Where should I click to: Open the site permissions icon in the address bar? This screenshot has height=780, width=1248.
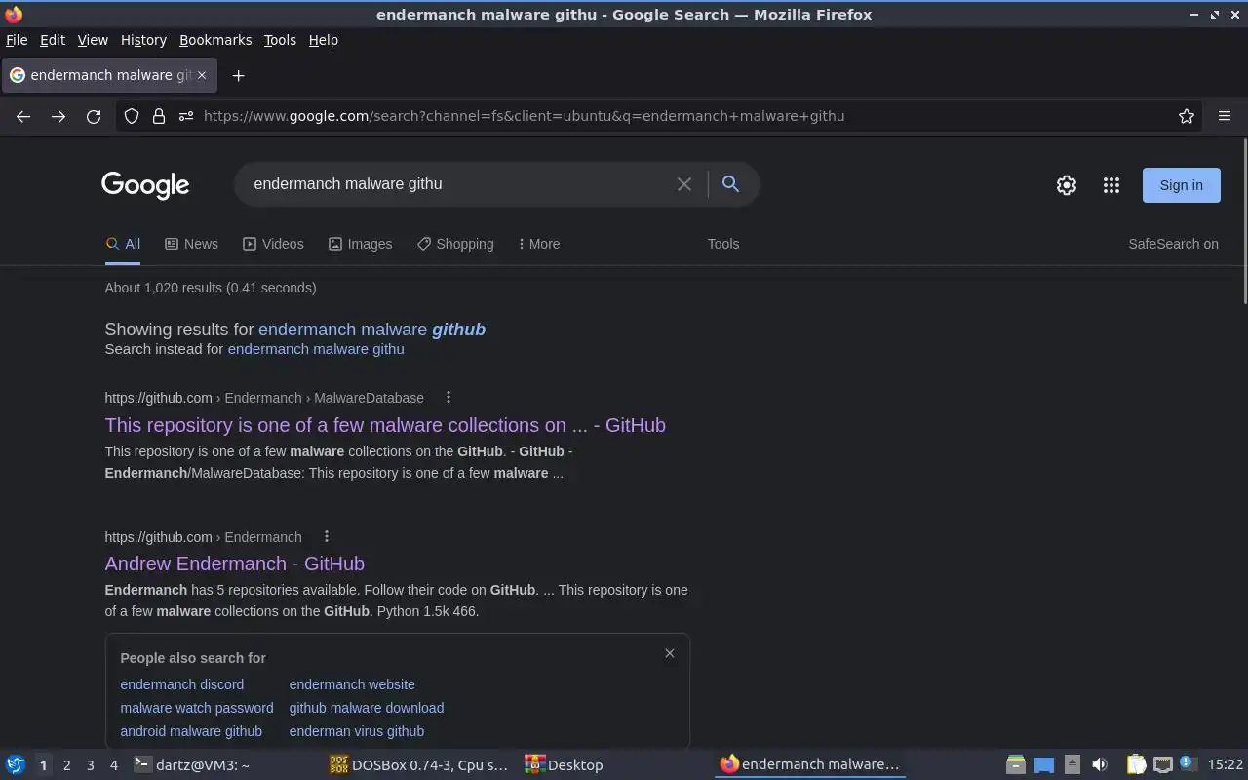186,116
